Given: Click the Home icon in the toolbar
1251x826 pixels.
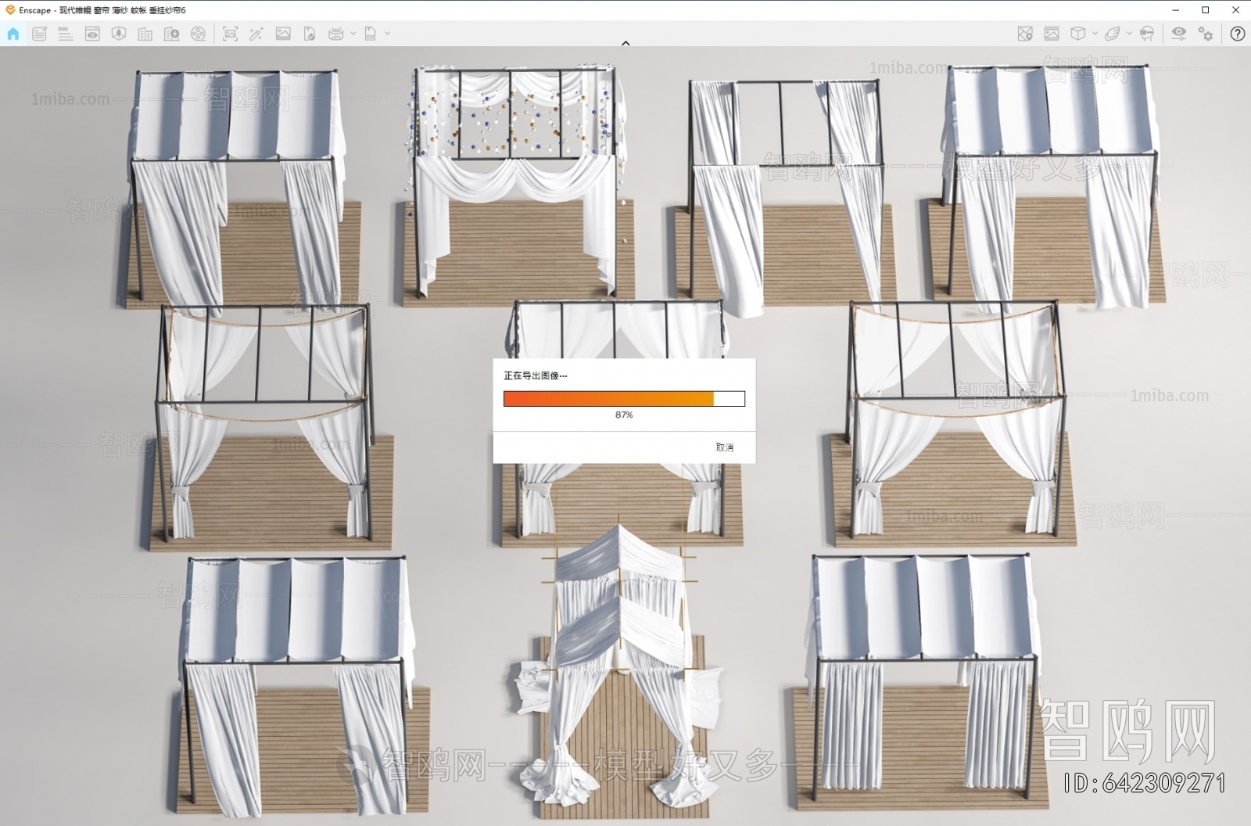Looking at the screenshot, I should [13, 34].
